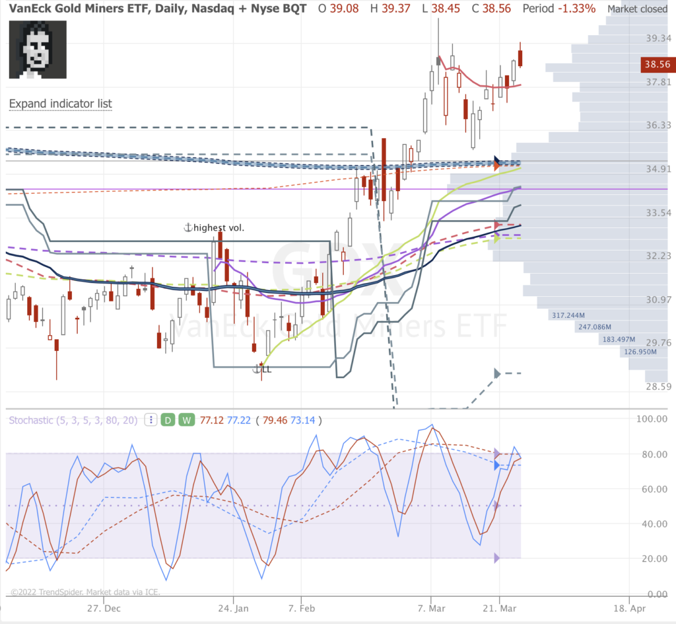Click the ©2022 TrendSpider copyright text
The height and width of the screenshot is (624, 676).
coord(85,592)
